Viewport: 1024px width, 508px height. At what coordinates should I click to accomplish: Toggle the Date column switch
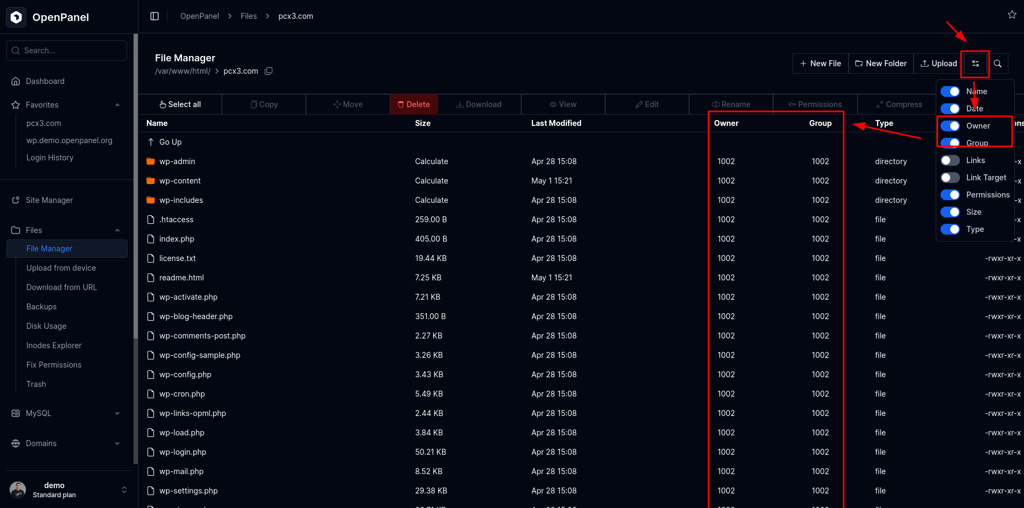click(x=950, y=109)
